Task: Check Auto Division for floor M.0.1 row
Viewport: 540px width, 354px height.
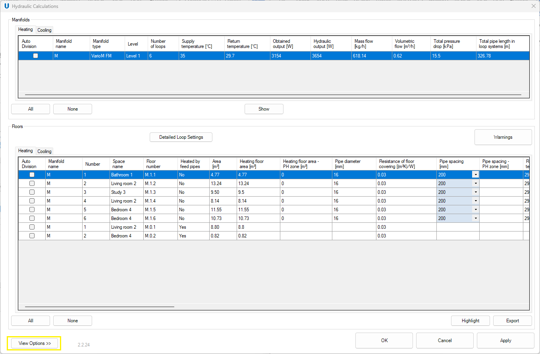Action: (32, 227)
